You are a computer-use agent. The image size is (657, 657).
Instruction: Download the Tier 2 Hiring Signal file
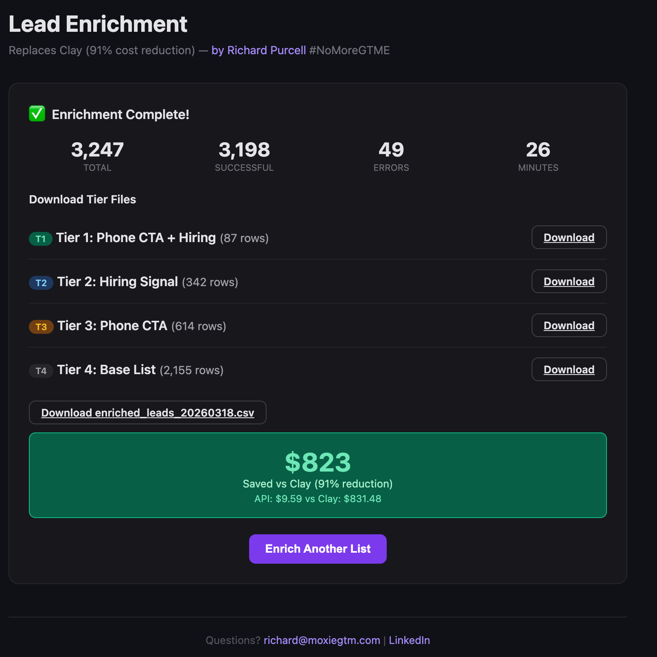[x=569, y=281]
